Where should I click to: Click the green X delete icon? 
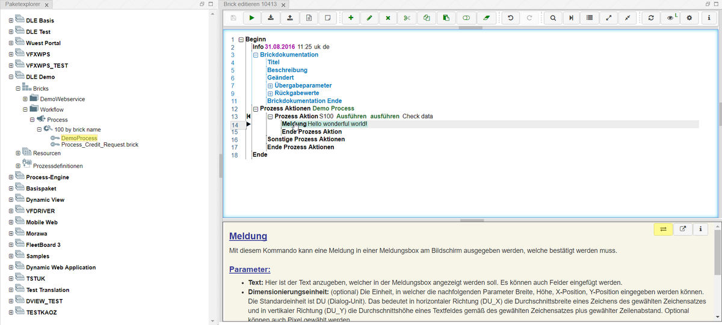coord(388,18)
